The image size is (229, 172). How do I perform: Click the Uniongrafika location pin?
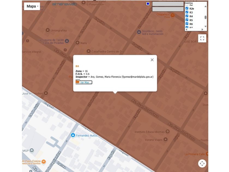pos(48,30)
